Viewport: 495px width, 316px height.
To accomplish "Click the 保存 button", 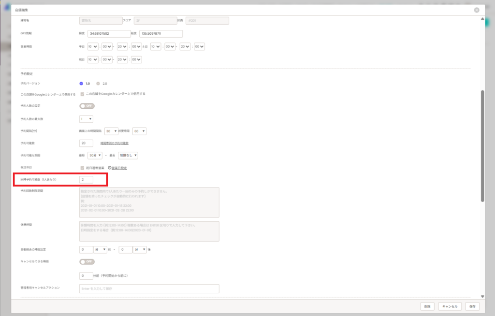I will 472,306.
